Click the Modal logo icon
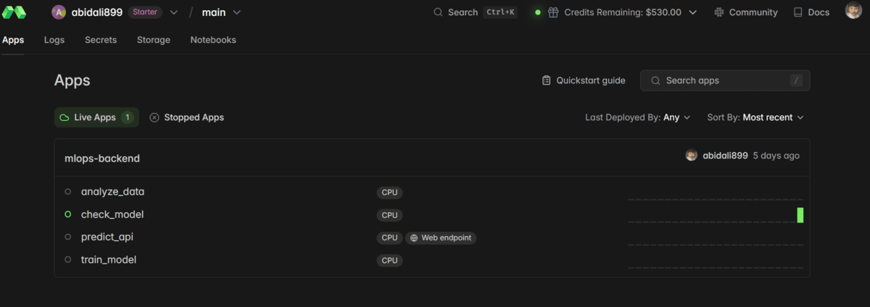Screen dimensions: 870x307 (14, 12)
